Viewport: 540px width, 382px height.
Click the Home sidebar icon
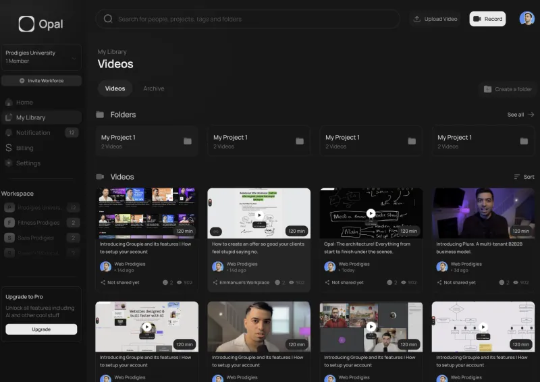[9, 103]
